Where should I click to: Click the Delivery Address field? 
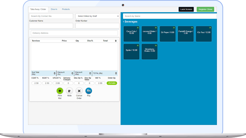click(x=74, y=33)
